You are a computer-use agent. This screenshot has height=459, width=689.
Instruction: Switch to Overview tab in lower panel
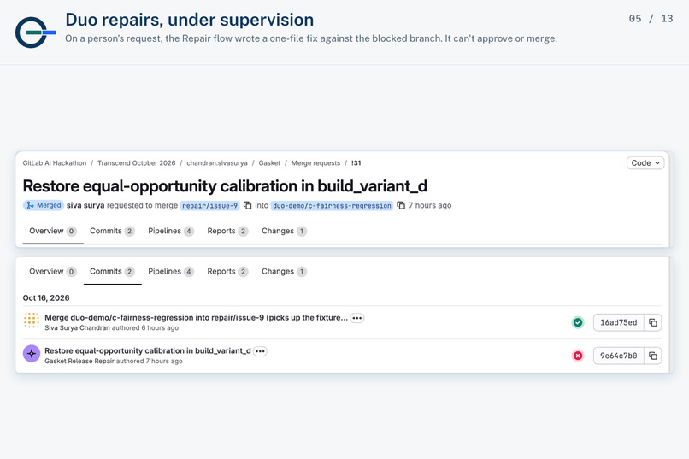pos(53,272)
